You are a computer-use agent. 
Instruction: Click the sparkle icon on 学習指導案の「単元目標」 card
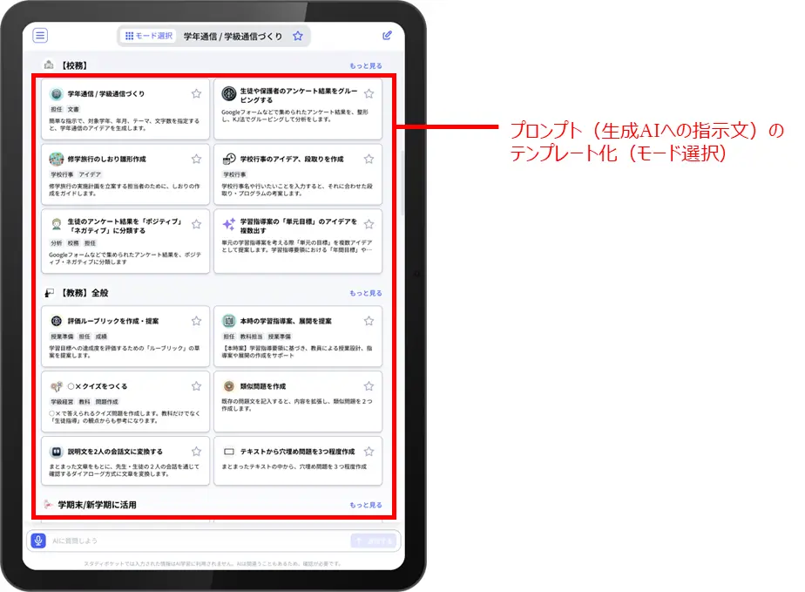click(x=229, y=224)
